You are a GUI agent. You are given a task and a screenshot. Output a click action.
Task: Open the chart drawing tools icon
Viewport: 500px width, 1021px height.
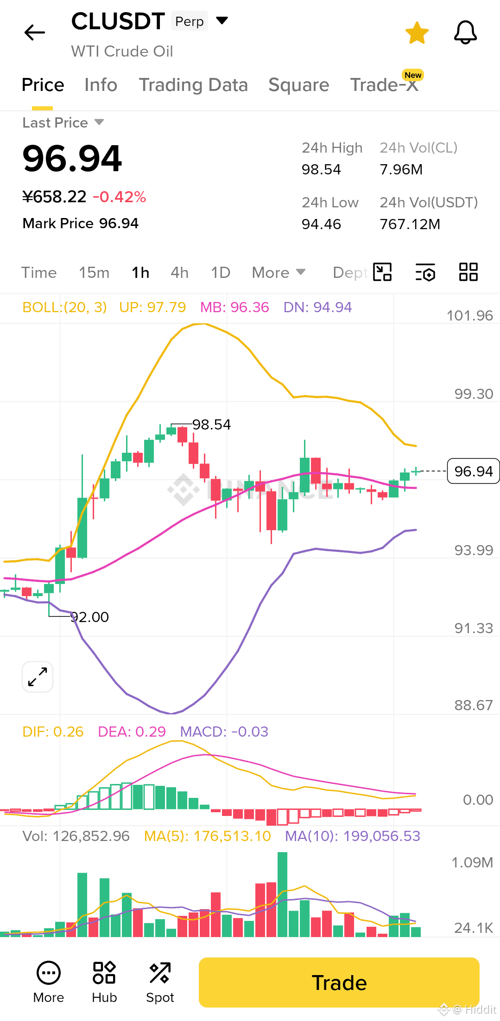pyautogui.click(x=383, y=272)
